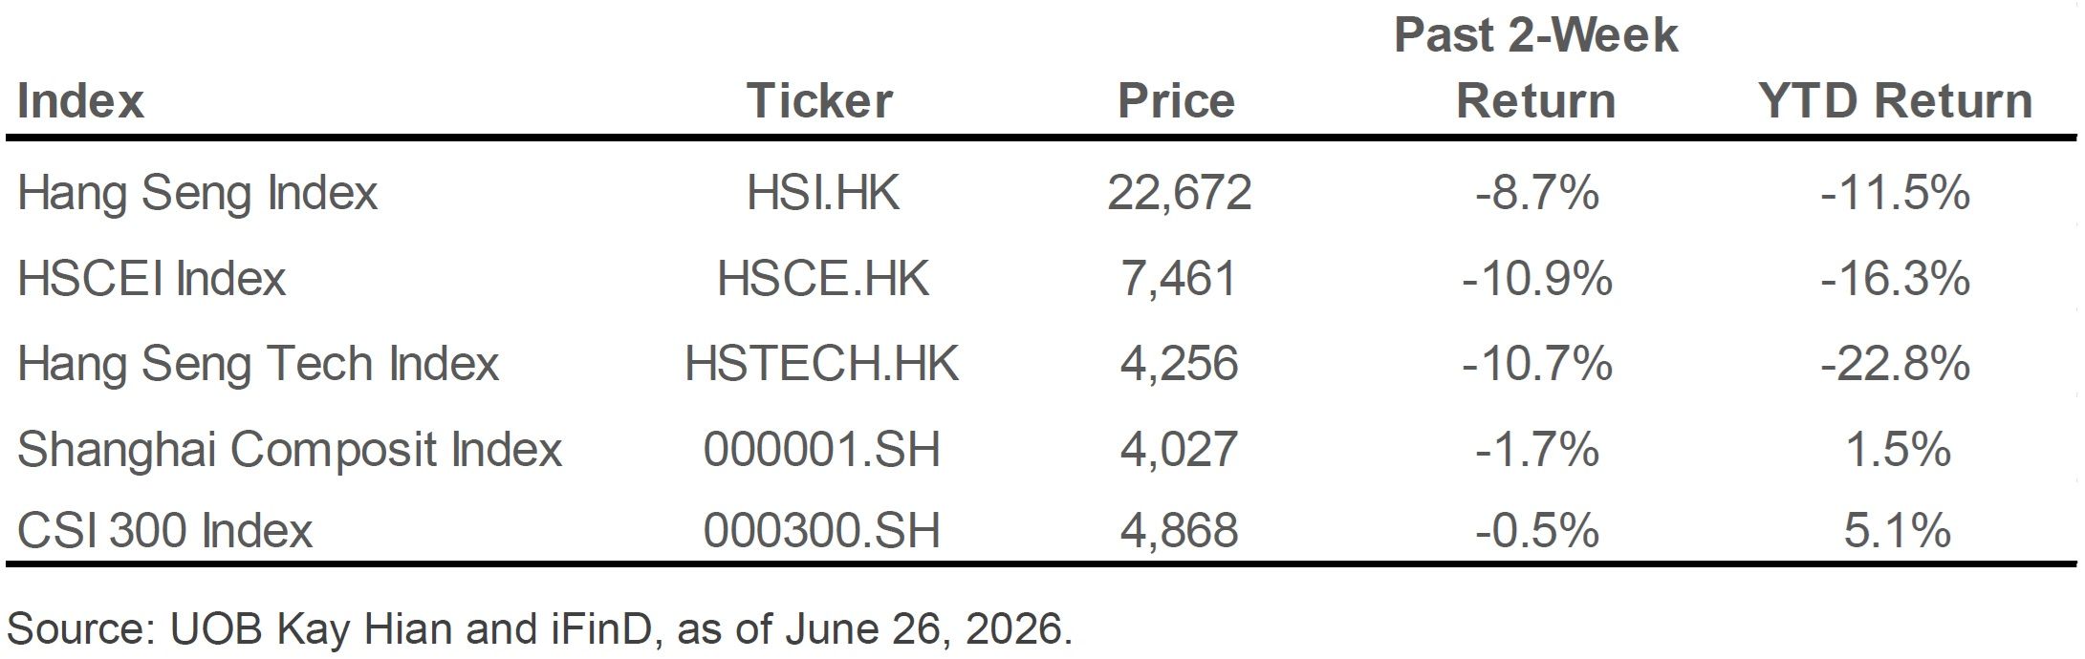Select the CSI 300 Index label
The image size is (2085, 659).
(164, 531)
